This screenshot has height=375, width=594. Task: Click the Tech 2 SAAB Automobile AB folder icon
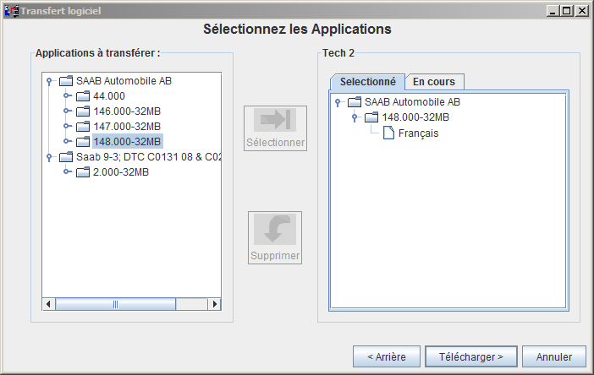pyautogui.click(x=355, y=102)
